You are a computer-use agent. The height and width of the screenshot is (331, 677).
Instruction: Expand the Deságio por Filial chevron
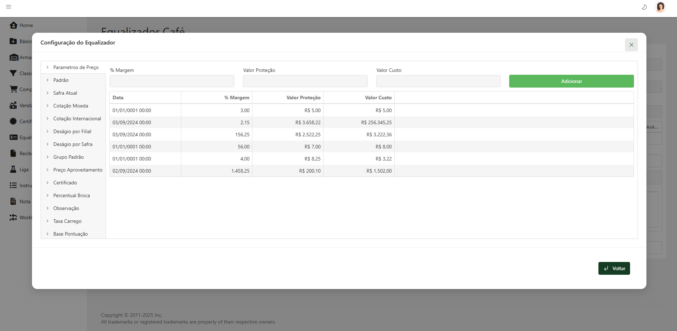click(x=47, y=131)
